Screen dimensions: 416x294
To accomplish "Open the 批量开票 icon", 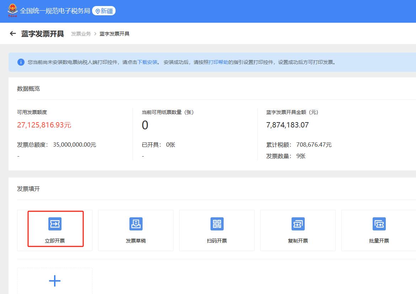I will click(x=379, y=224).
